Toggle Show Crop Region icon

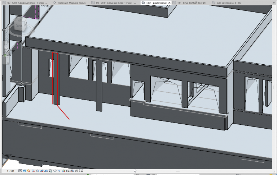[46, 171]
